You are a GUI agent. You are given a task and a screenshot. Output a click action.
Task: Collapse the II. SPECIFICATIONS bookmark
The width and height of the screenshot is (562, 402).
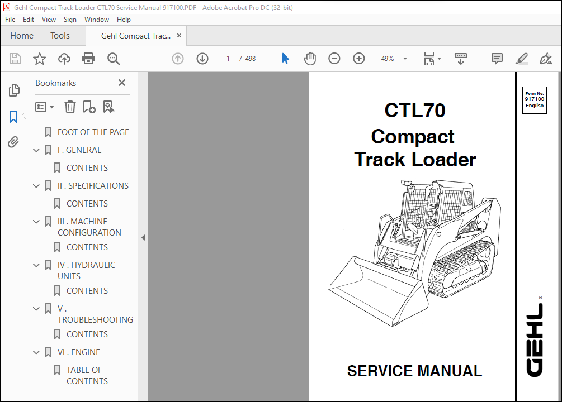tap(36, 186)
